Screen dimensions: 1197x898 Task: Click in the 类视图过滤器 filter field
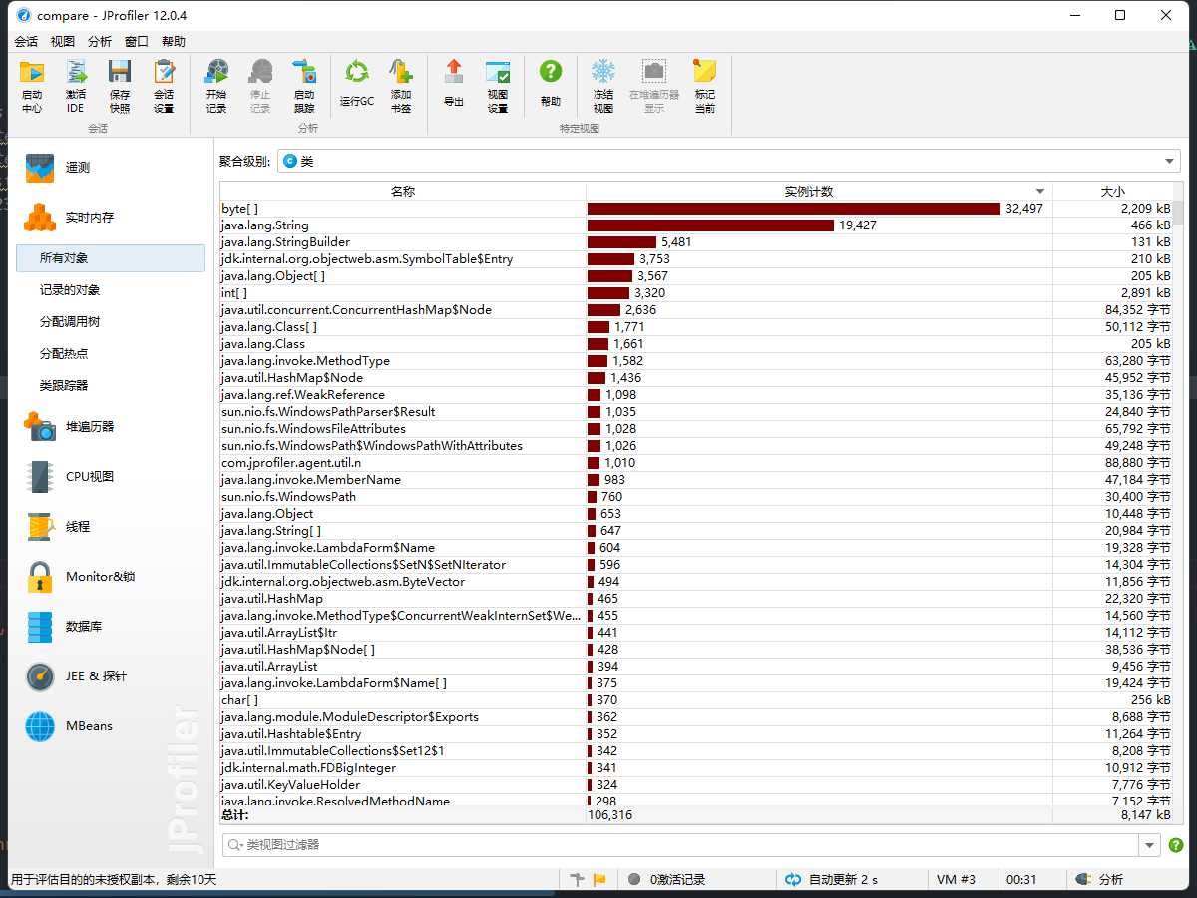681,845
